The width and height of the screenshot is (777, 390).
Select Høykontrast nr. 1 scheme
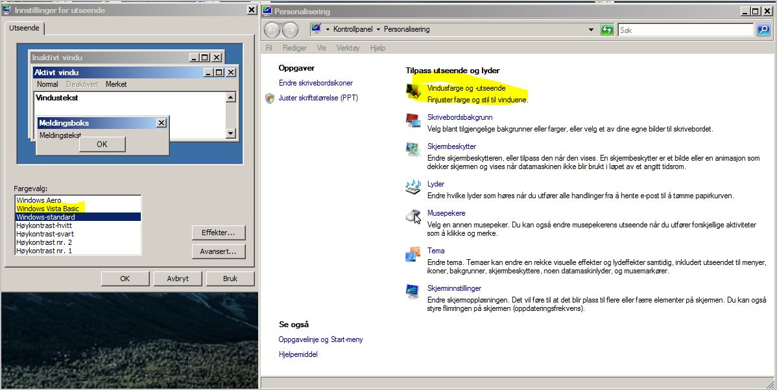78,251
